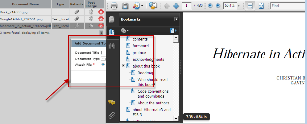Open the Comments speech-bubble panel icon
The image size is (307, 124).
tap(112, 102)
